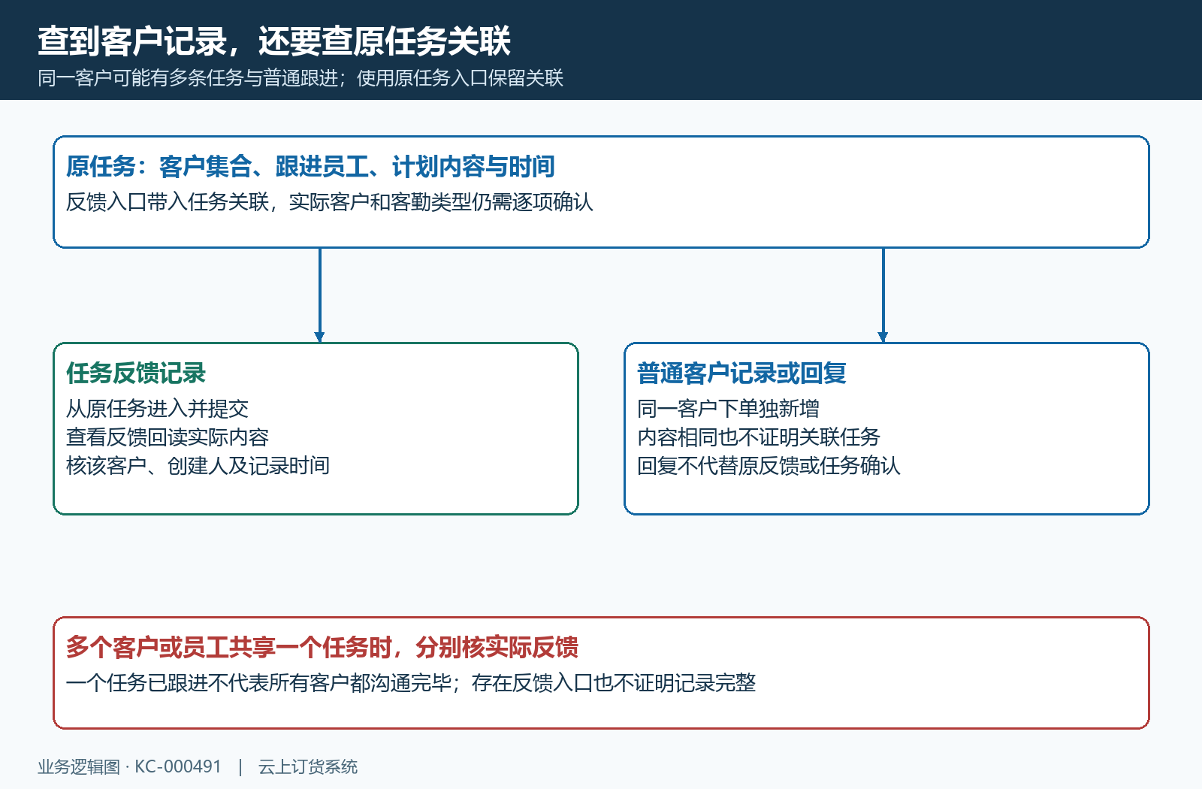Image resolution: width=1202 pixels, height=789 pixels.
Task: Click the line 内容相同也不证明关联任务
Action: 759,437
